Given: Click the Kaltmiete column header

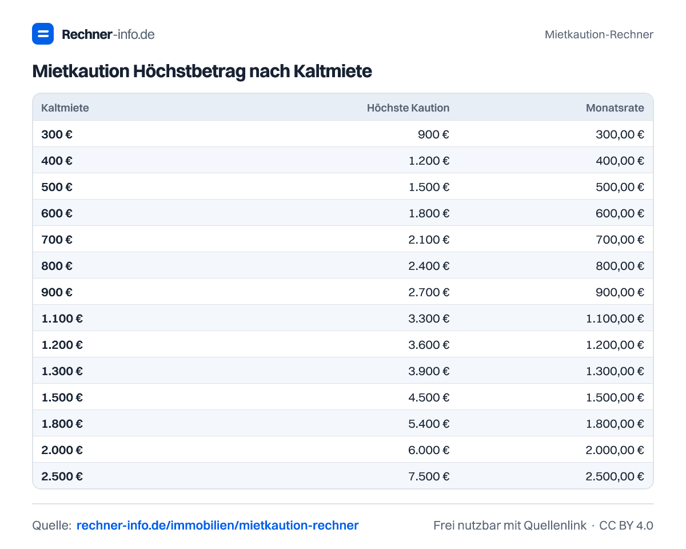Looking at the screenshot, I should (x=65, y=108).
